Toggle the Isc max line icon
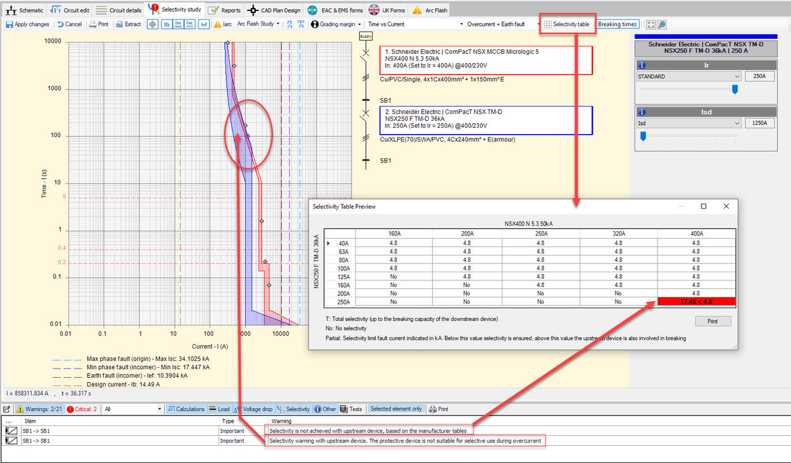 click(x=178, y=24)
